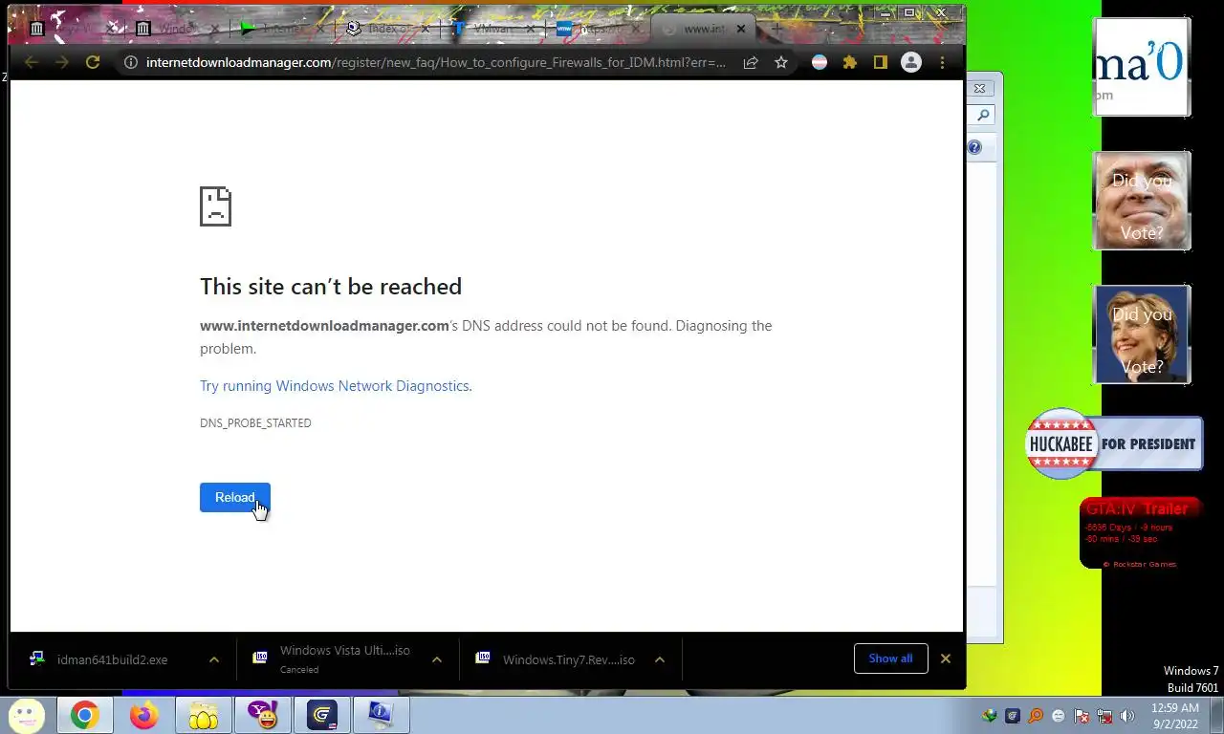Toggle the Chrome side panel icon

881,62
